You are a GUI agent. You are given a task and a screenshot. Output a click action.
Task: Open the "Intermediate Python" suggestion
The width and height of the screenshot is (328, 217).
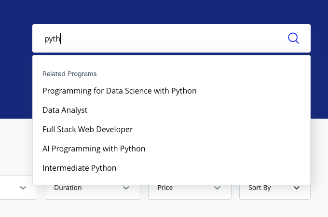(x=80, y=168)
